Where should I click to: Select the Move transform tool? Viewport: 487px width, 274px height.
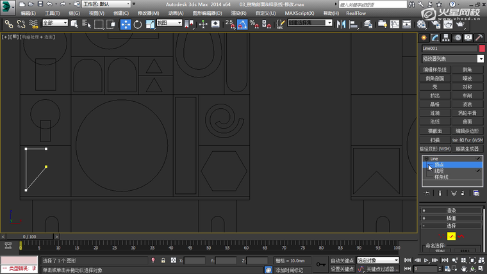pyautogui.click(x=126, y=24)
